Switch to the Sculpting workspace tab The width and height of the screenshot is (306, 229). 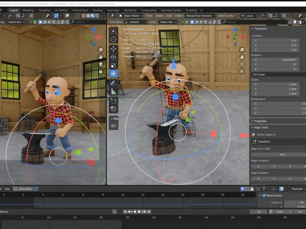point(44,10)
